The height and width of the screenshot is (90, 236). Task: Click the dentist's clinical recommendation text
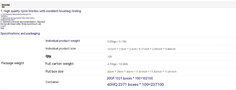click(23, 23)
